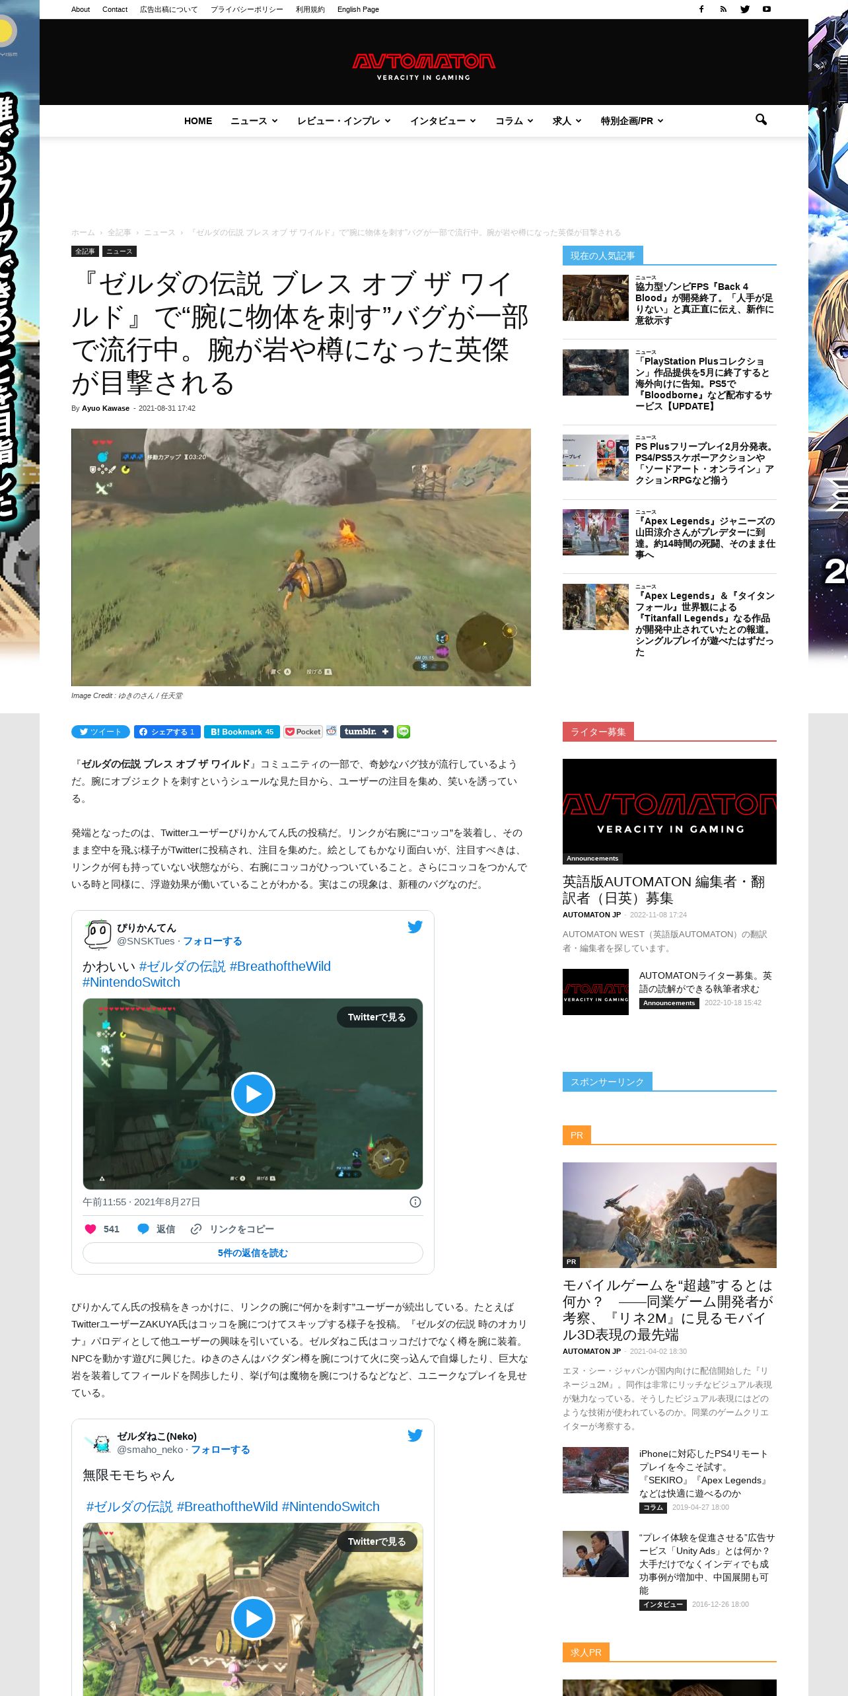Open the YouTube icon in top bar
The height and width of the screenshot is (1696, 848).
pos(767,9)
